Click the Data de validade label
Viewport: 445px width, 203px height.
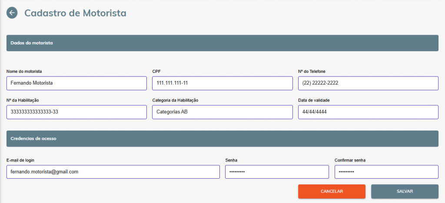[314, 100]
